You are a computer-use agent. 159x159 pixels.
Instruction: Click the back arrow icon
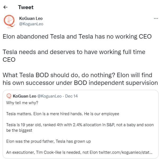[6, 7]
